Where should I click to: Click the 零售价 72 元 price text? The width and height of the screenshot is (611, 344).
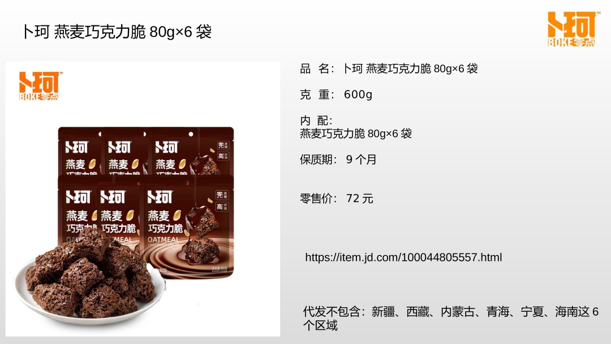[336, 198]
